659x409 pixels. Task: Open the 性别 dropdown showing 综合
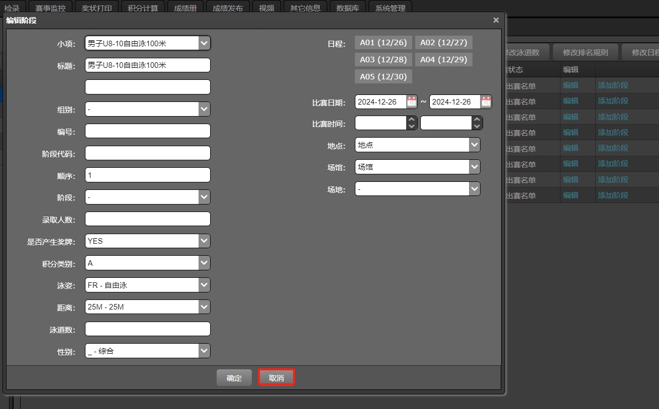[x=204, y=350]
